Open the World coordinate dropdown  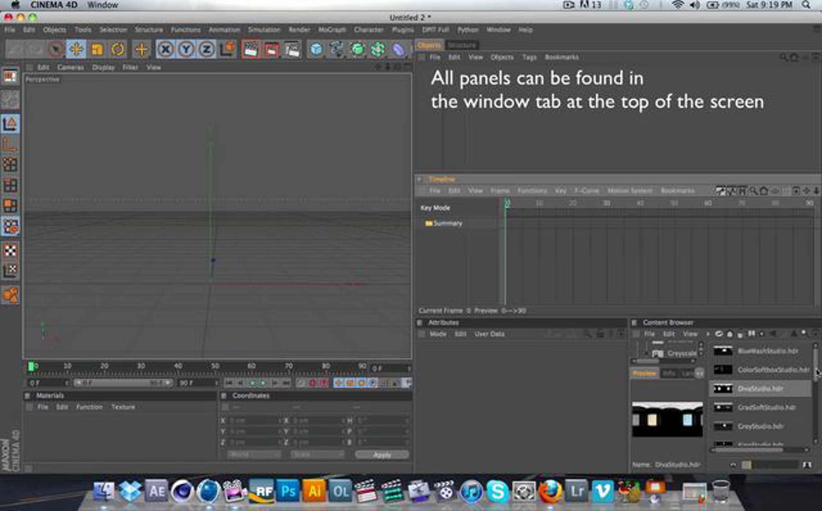[x=254, y=455]
